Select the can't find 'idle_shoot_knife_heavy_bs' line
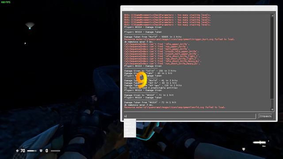 tap(162, 61)
